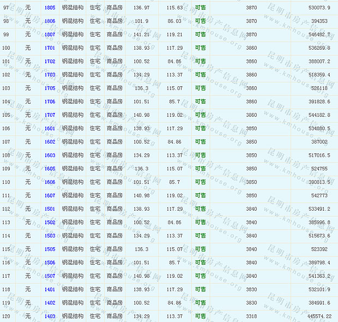Open room 1805 link

tap(50, 8)
